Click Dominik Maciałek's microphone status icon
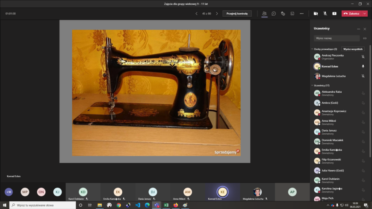 pyautogui.click(x=363, y=141)
